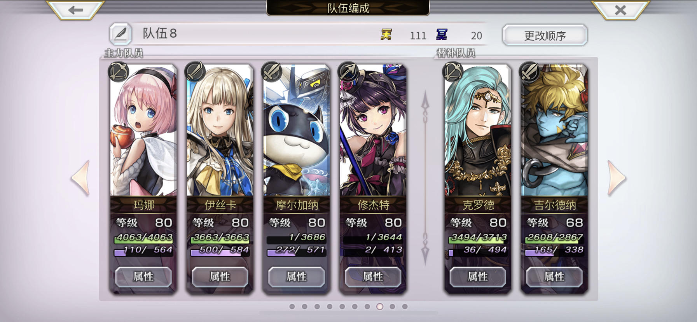Click the blue 冥 element icon
This screenshot has width=697, height=322.
(442, 35)
